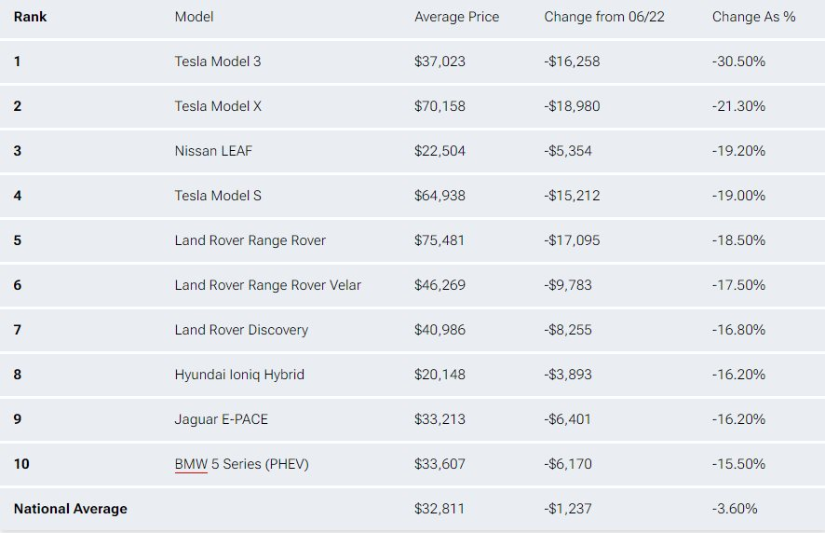Select the Tesla Model 3 cell

pos(218,61)
